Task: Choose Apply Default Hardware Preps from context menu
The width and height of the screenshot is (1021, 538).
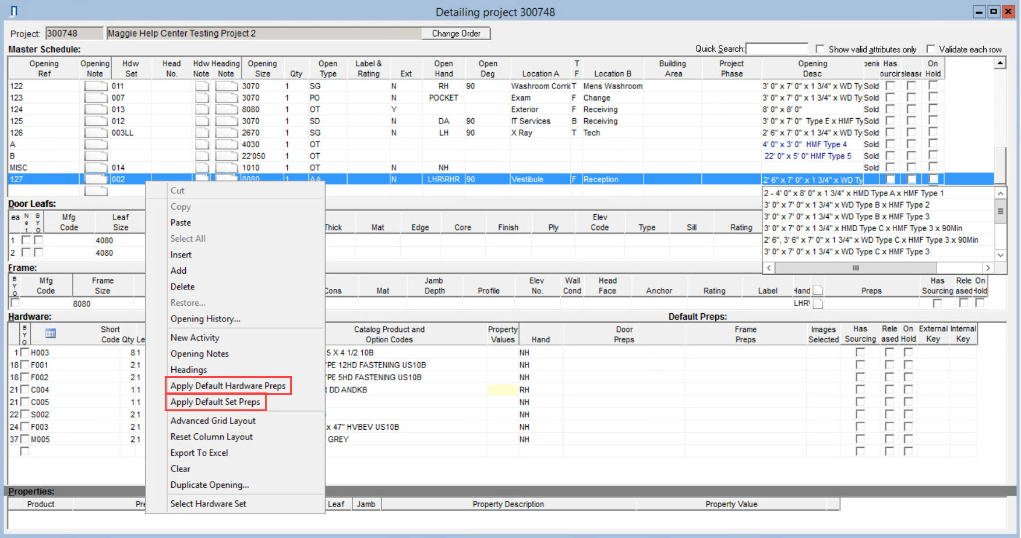Action: click(228, 385)
